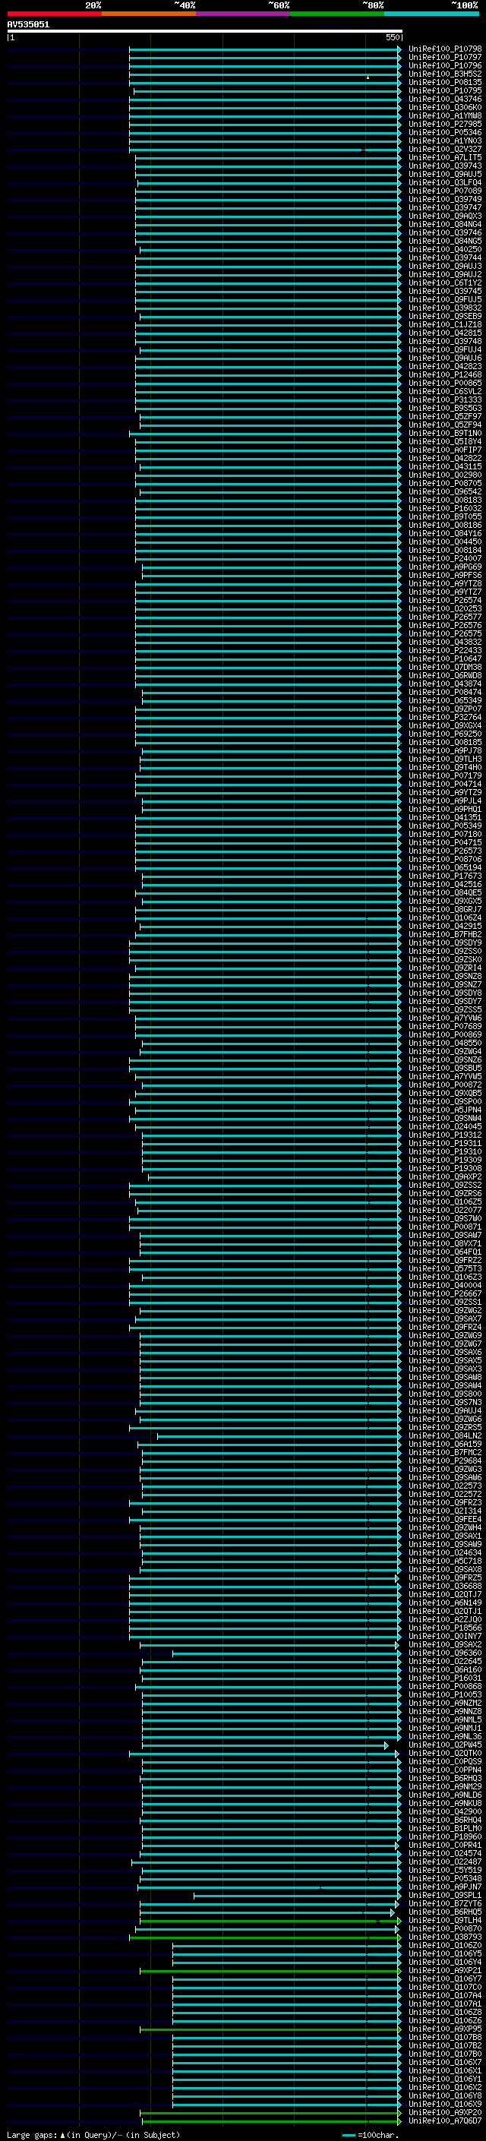
Task: Click the white query sequence bar under AV535051
Action: point(204,32)
